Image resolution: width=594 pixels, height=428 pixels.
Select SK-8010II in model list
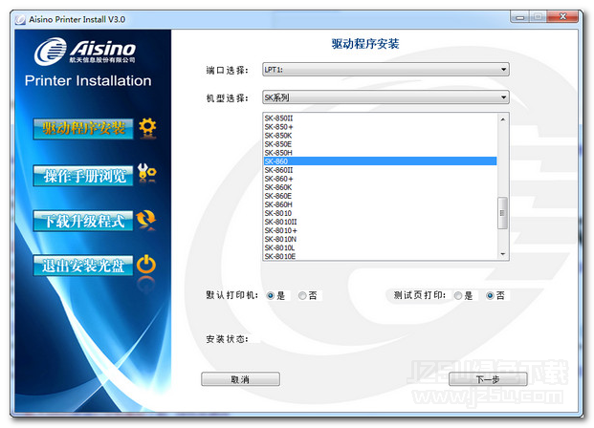pos(380,222)
